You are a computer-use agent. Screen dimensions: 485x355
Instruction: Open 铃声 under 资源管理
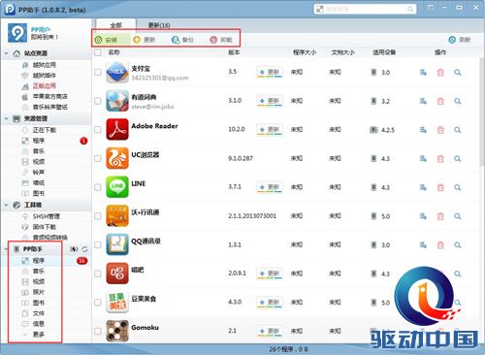[38, 173]
